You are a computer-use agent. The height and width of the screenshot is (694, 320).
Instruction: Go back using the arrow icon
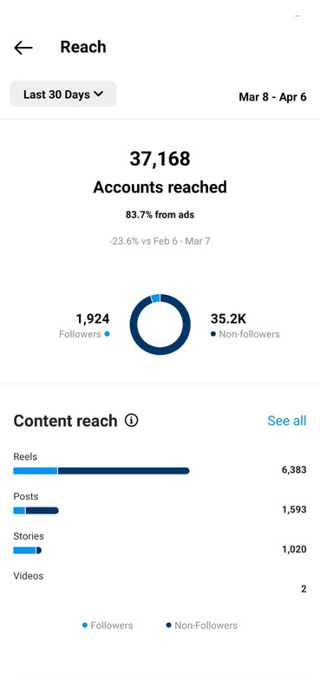pyautogui.click(x=23, y=48)
